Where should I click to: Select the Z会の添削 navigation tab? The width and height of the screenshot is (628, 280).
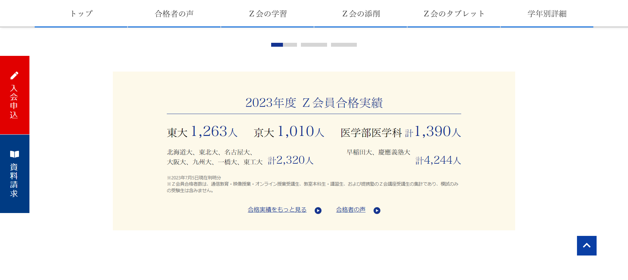(361, 14)
